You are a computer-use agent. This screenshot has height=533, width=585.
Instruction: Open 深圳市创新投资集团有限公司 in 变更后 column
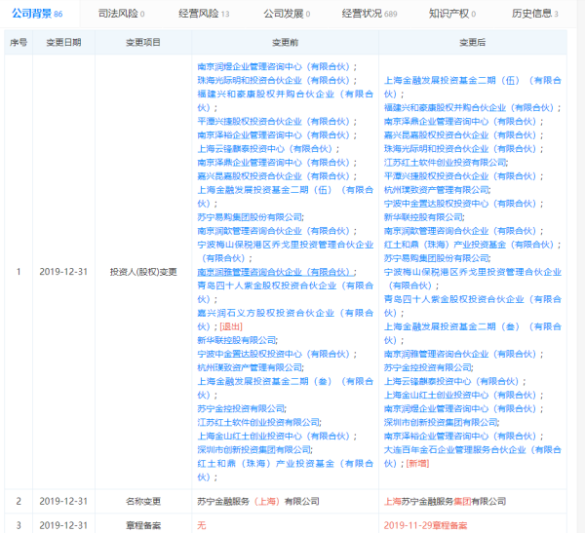[x=441, y=422]
